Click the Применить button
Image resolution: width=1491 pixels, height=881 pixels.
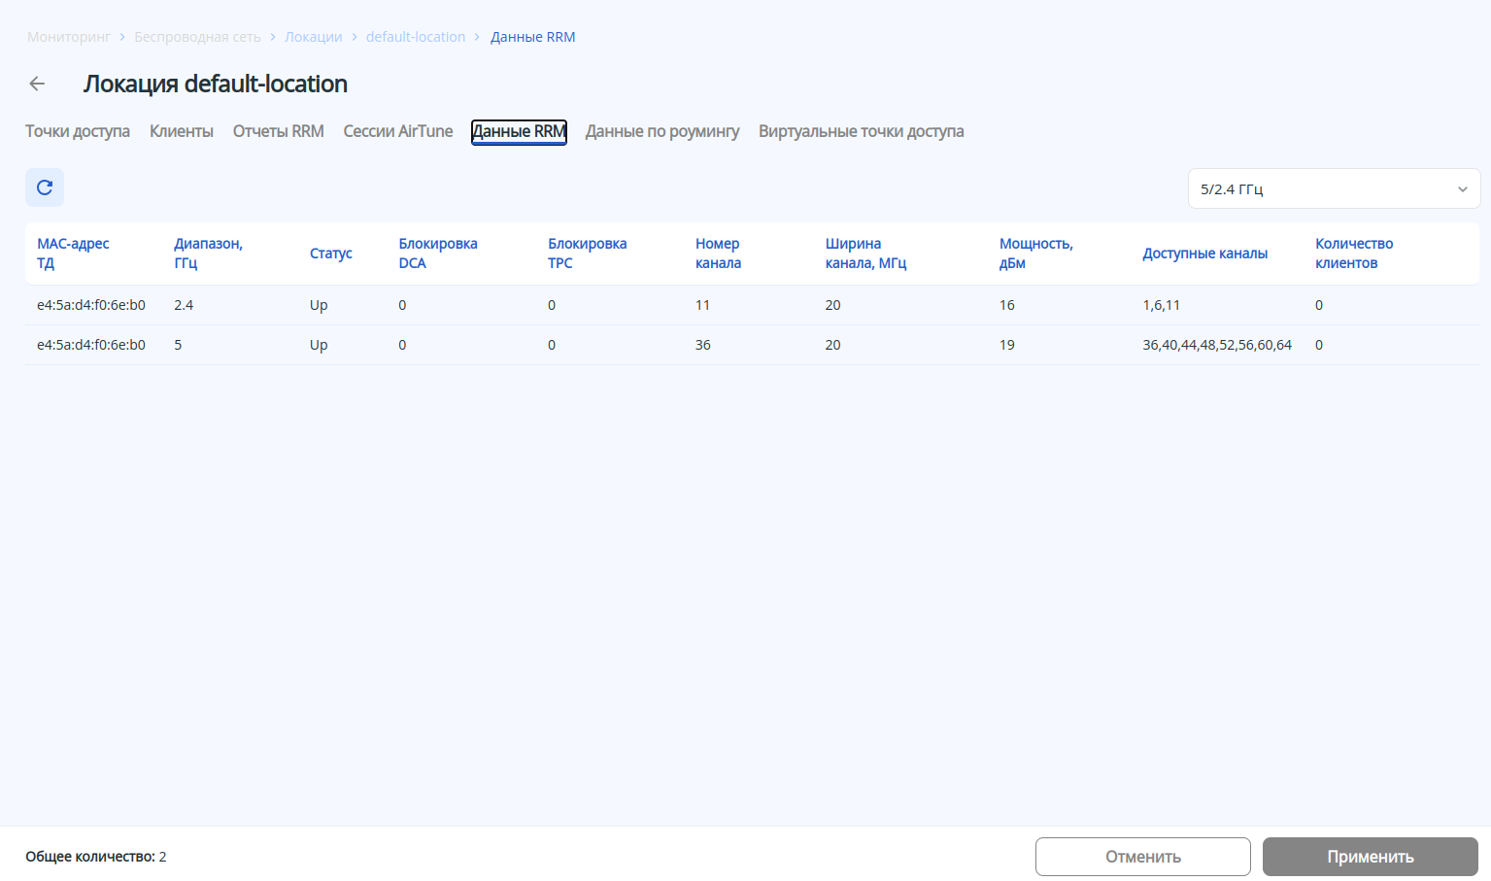click(1370, 857)
